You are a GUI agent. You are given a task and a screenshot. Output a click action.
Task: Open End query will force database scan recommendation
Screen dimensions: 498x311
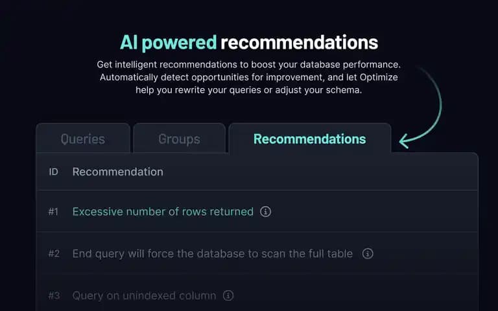(x=213, y=253)
